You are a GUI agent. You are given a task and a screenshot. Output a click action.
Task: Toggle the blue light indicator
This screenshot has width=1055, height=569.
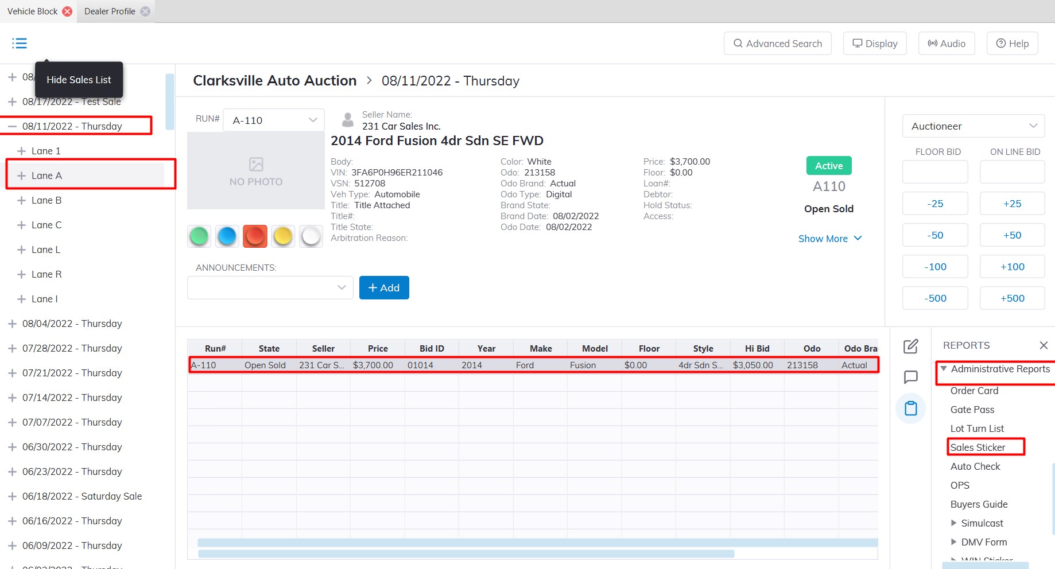point(227,236)
